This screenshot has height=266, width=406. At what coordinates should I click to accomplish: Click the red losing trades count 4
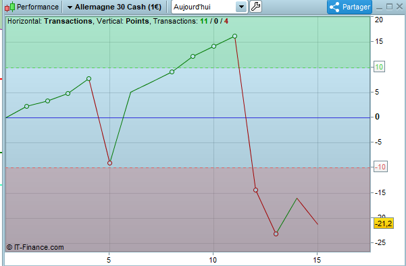coord(226,21)
